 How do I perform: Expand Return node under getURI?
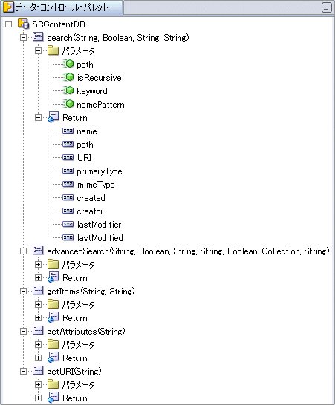point(39,398)
